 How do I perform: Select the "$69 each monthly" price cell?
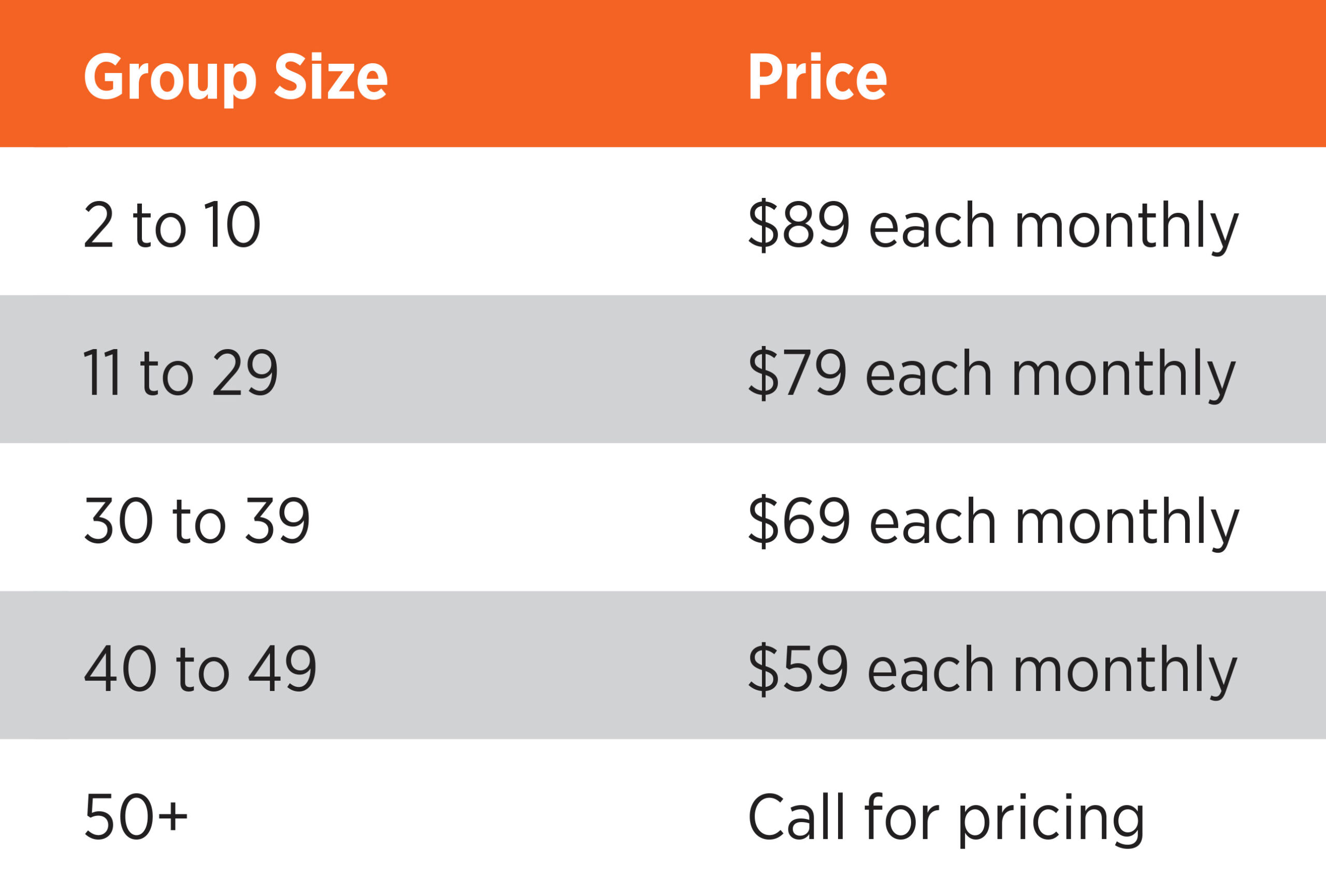[992, 521]
